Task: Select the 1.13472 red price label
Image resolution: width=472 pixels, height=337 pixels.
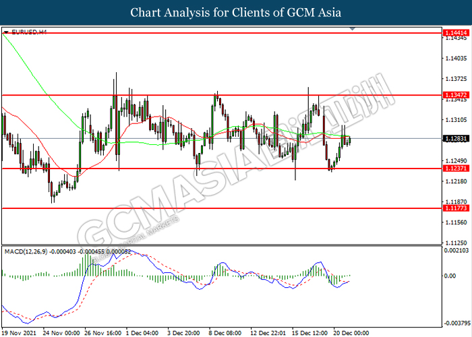Action: [456, 95]
